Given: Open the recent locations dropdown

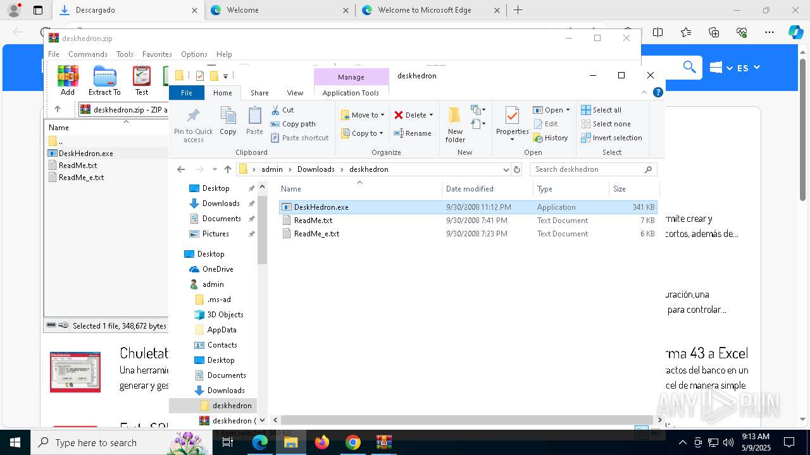Looking at the screenshot, I should tap(215, 169).
